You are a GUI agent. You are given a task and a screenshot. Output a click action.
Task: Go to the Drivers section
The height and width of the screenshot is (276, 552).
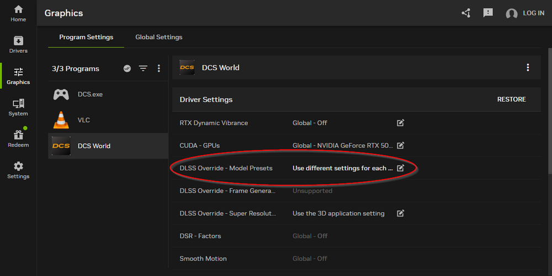[x=18, y=45]
